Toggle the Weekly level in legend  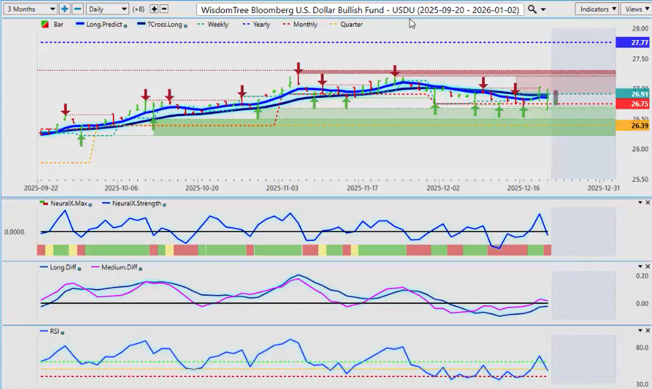pyautogui.click(x=216, y=25)
